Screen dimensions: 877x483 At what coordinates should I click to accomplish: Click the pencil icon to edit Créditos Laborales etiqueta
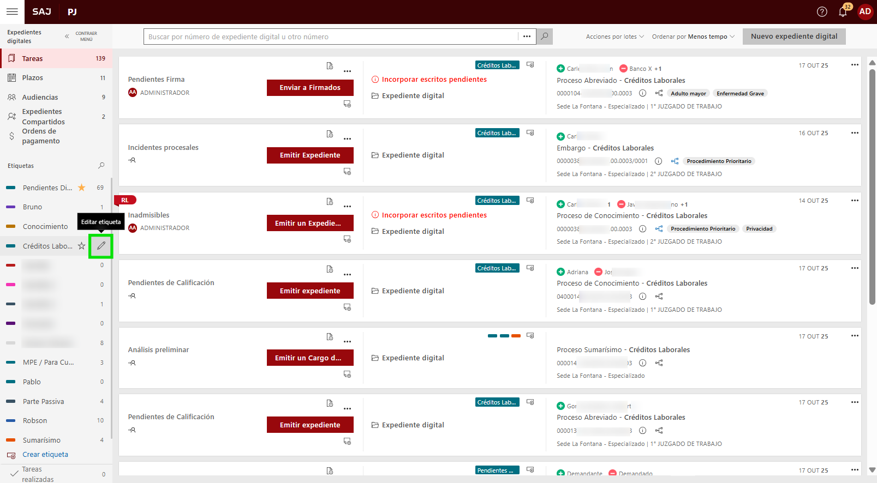(101, 246)
